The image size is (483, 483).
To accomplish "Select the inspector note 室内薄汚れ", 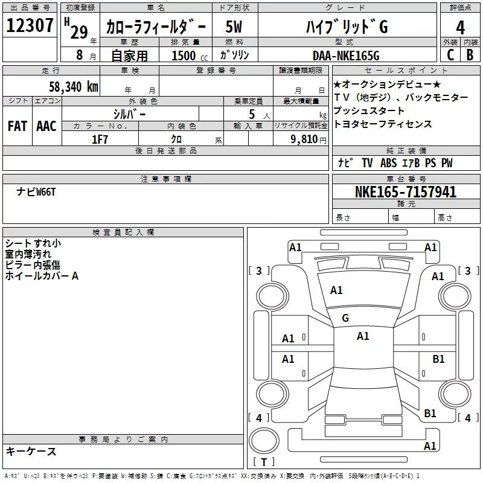I will [28, 254].
